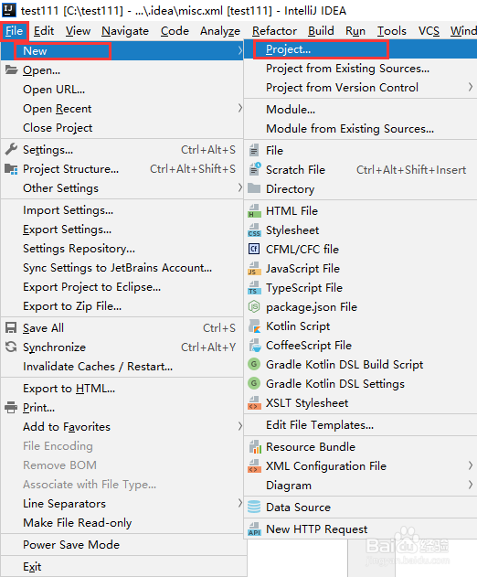Click the Print printer icon
This screenshot has width=477, height=577.
coord(11,407)
